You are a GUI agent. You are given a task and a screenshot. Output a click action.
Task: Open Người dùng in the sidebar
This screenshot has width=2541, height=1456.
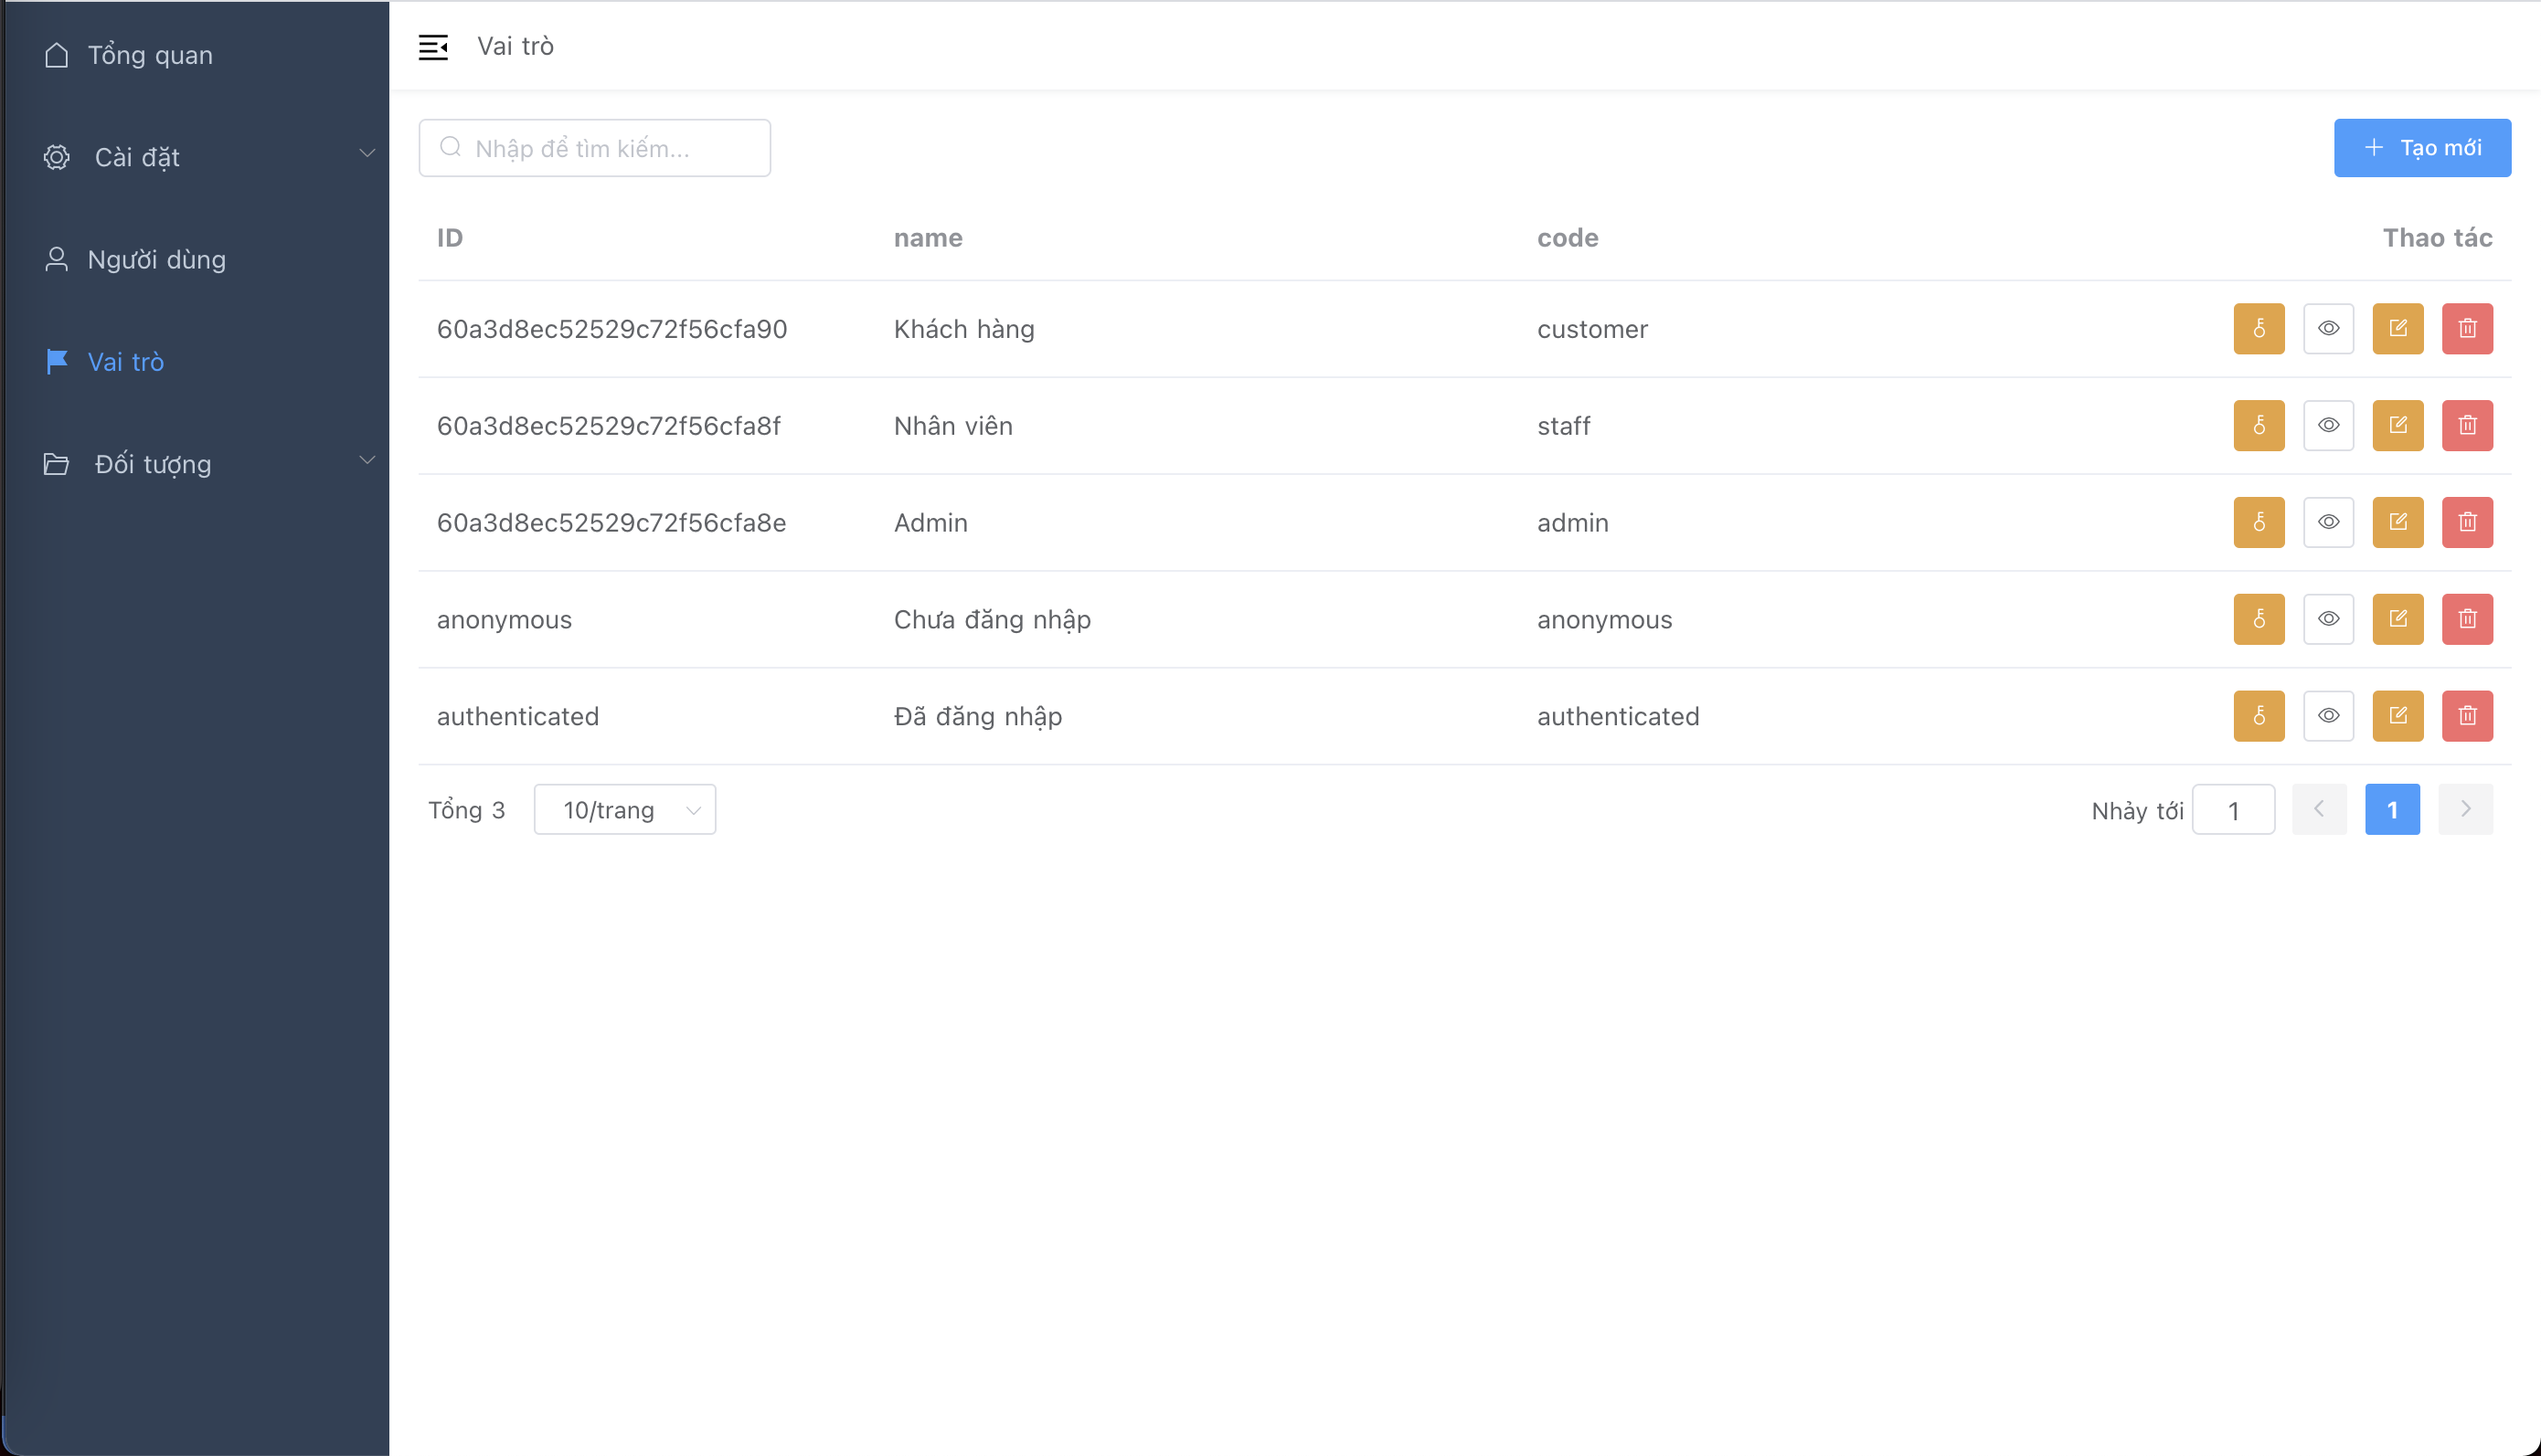tap(156, 260)
